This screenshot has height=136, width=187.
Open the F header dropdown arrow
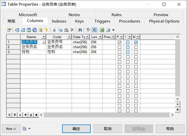point(129,37)
